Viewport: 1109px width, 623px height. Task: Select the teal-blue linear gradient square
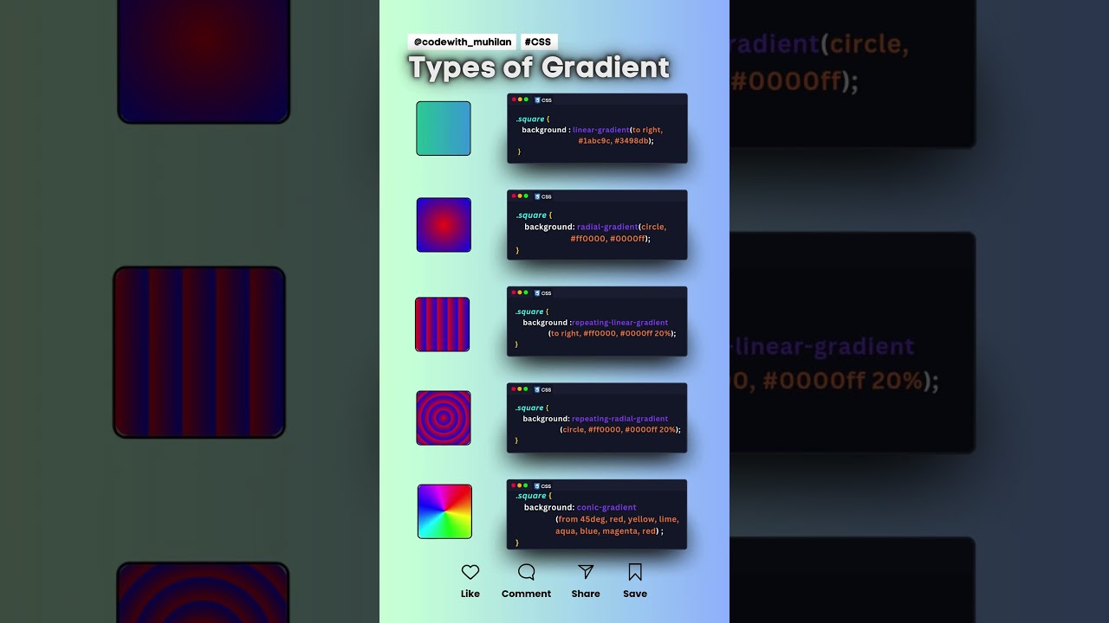coord(444,128)
